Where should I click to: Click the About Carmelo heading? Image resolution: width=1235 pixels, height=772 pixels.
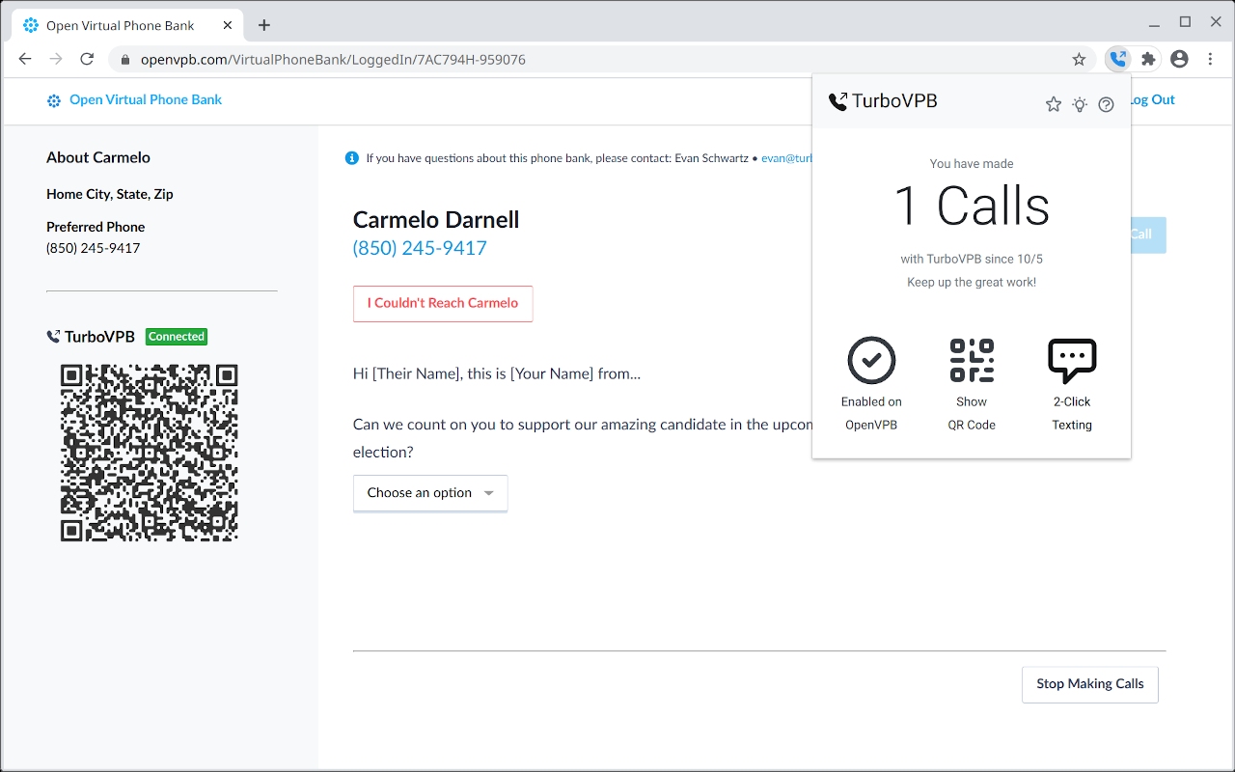coord(98,157)
